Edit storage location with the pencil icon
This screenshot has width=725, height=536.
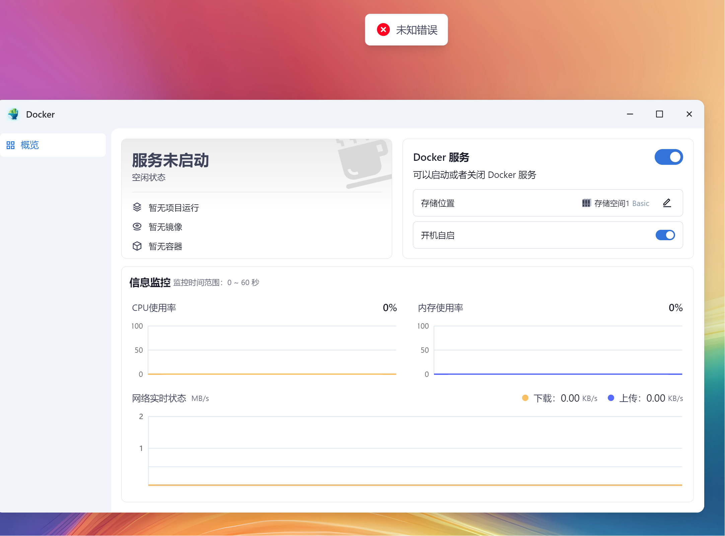(x=667, y=203)
